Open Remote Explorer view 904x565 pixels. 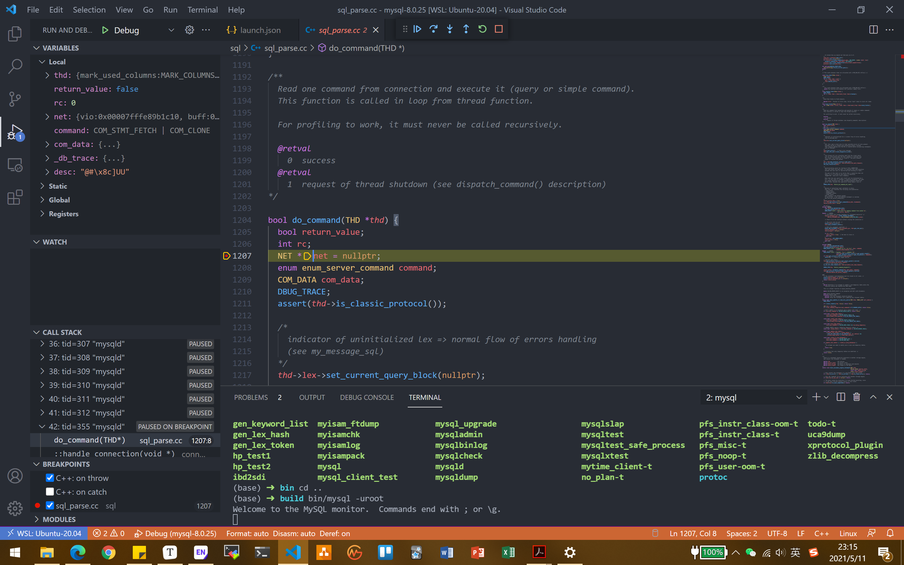pyautogui.click(x=15, y=165)
